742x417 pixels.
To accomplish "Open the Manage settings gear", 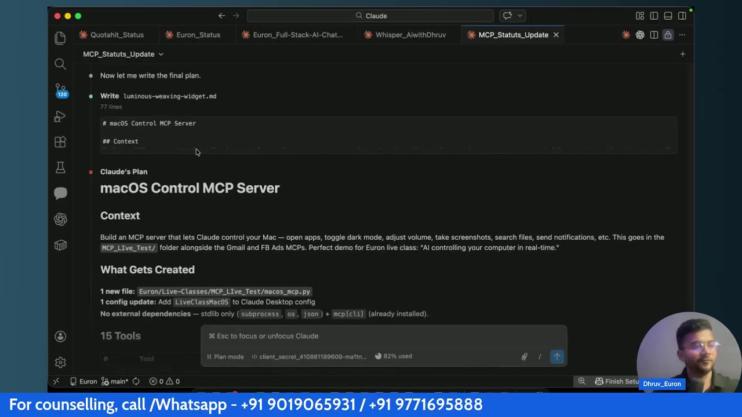I will click(60, 363).
